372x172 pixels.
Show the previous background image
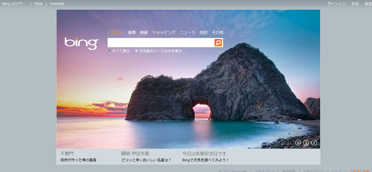pyautogui.click(x=298, y=143)
